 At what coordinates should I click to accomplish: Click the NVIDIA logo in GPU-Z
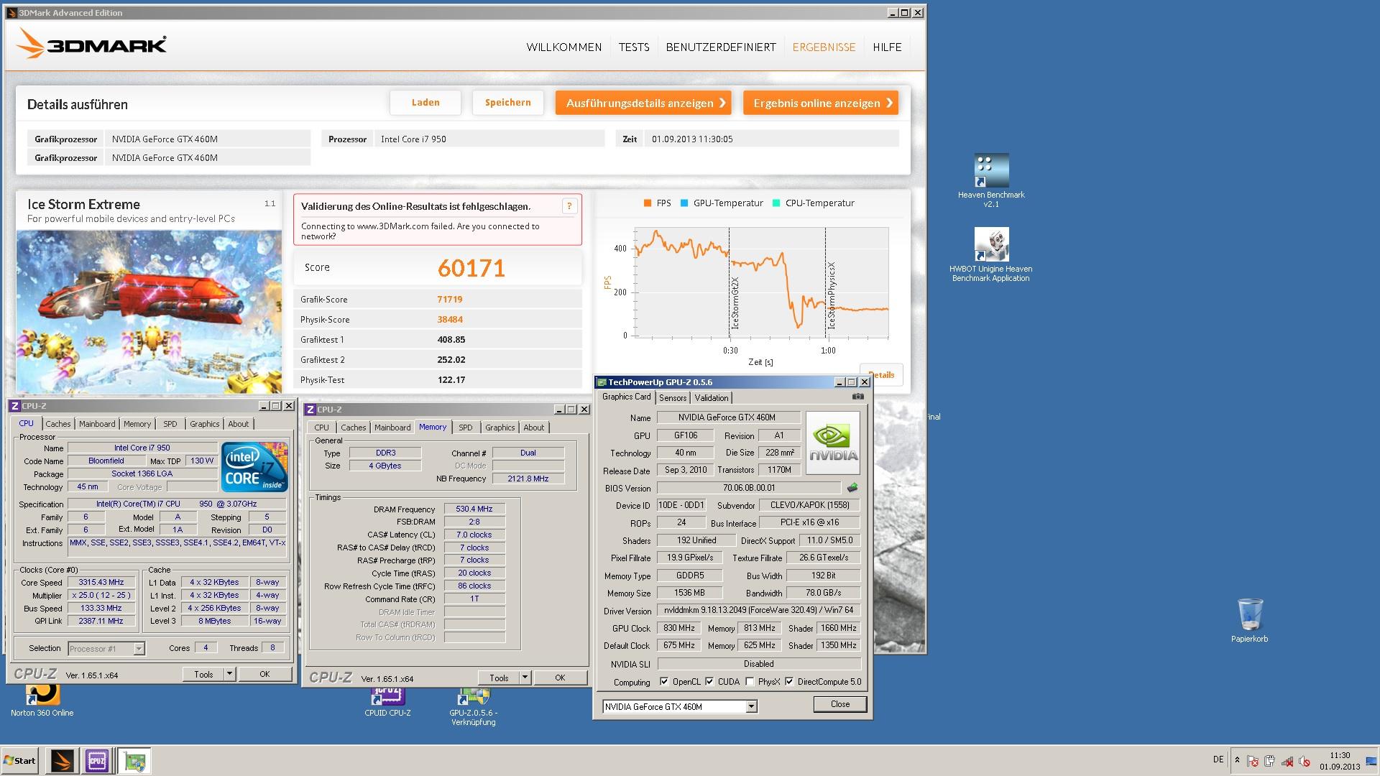[x=833, y=443]
